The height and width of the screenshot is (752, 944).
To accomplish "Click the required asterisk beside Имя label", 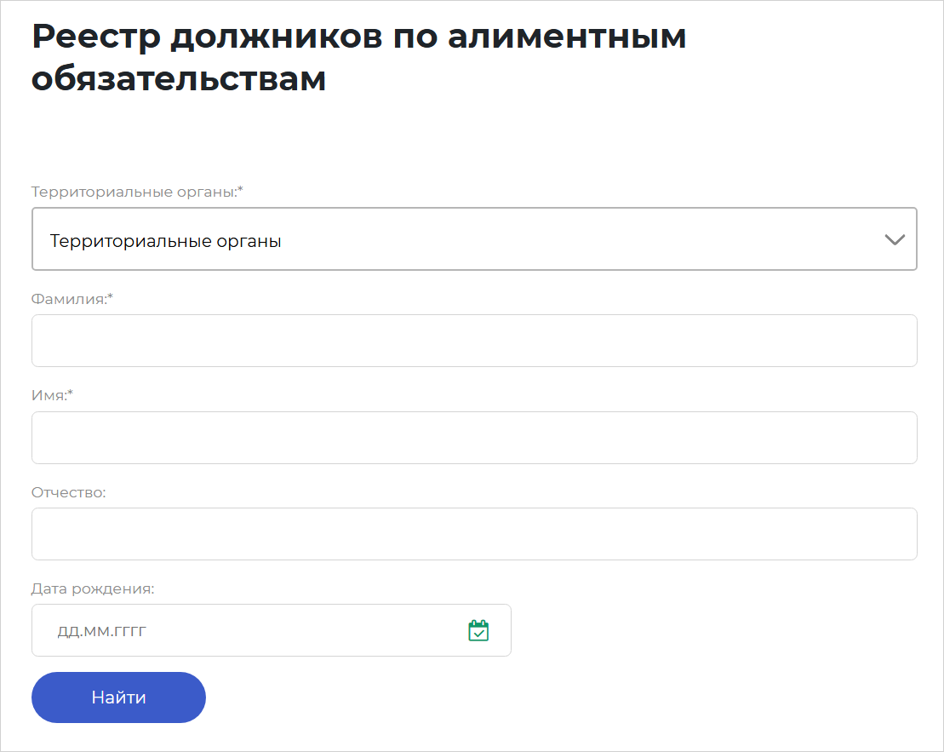I will pos(71,393).
